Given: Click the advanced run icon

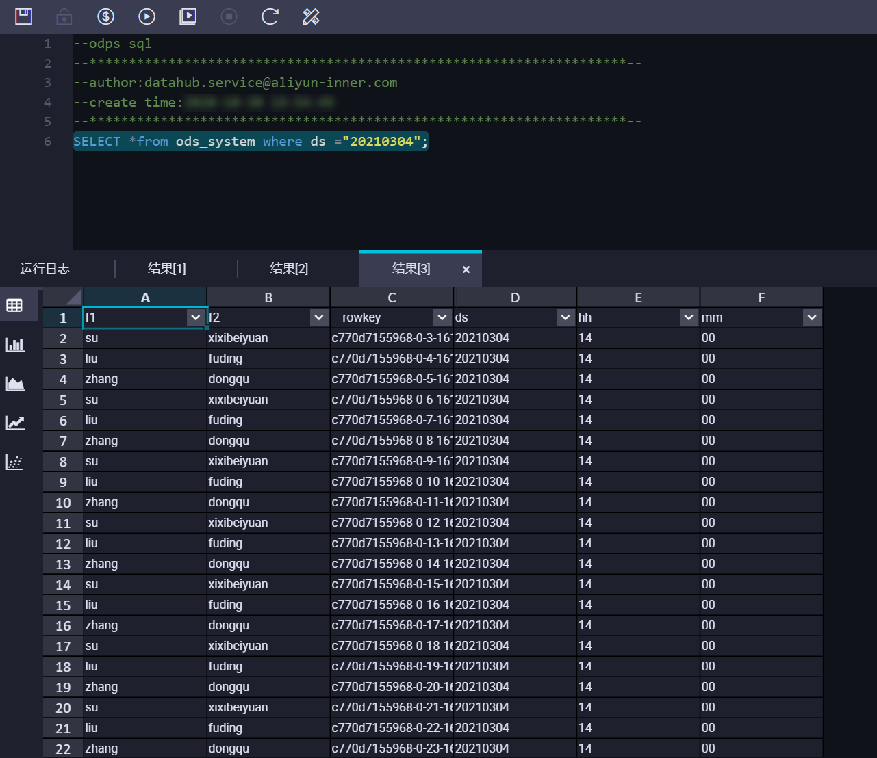Looking at the screenshot, I should pyautogui.click(x=188, y=16).
